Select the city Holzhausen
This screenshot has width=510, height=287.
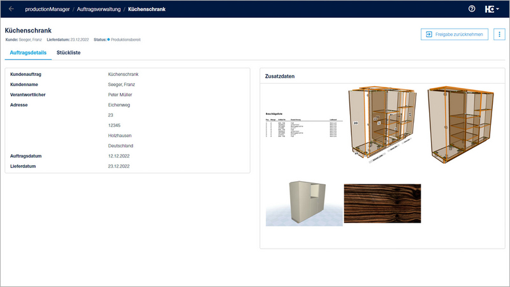[120, 135]
